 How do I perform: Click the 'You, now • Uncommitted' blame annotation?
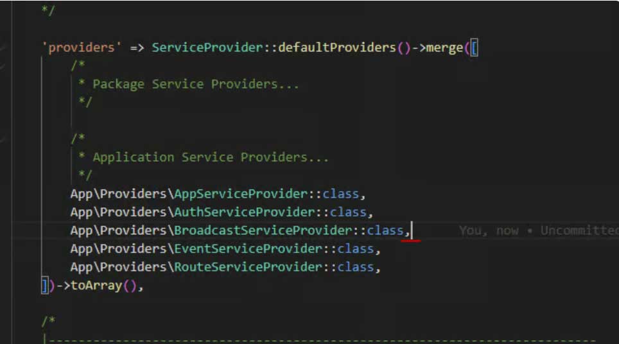(538, 230)
